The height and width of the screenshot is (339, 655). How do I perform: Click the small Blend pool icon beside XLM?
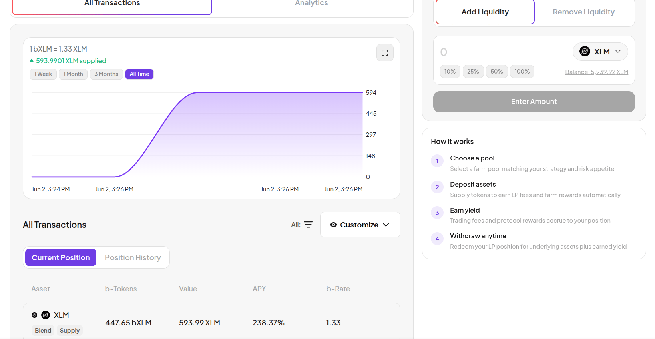34,315
